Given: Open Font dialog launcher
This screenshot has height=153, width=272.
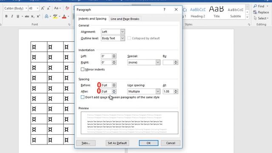Looking at the screenshot, I should pyautogui.click(x=69, y=25).
